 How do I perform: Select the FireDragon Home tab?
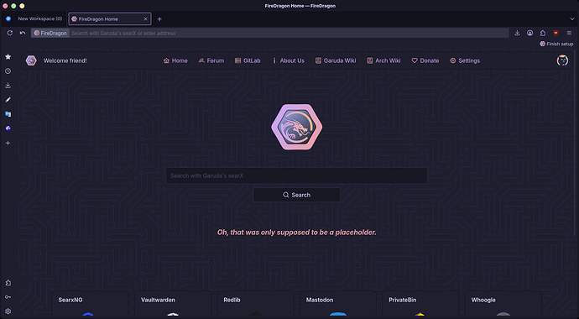[110, 18]
